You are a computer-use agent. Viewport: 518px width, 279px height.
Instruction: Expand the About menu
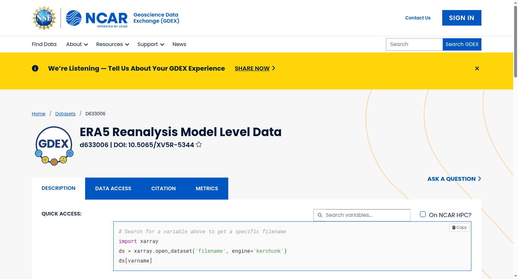click(x=77, y=44)
